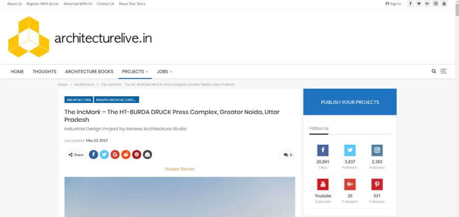Open Pinterest 531 Followers tile
The image size is (459, 217).
377,191
